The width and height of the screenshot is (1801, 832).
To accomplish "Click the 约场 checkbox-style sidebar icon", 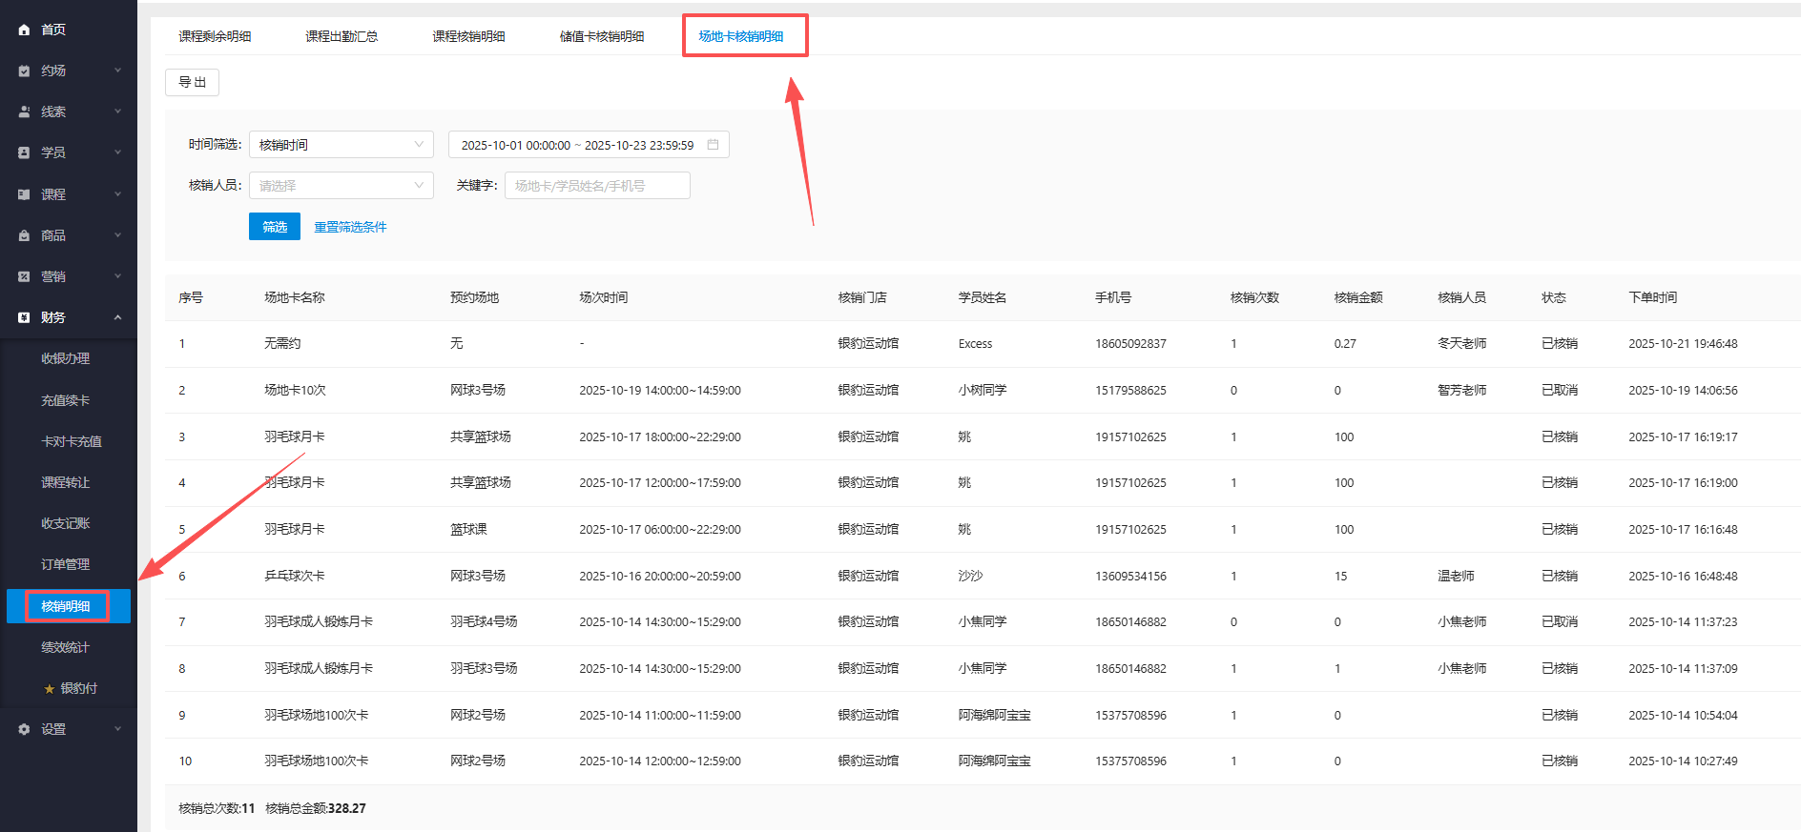I will (x=24, y=71).
